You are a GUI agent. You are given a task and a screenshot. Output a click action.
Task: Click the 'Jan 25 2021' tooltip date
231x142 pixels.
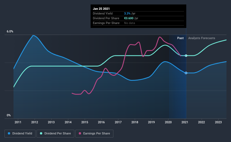point(101,9)
